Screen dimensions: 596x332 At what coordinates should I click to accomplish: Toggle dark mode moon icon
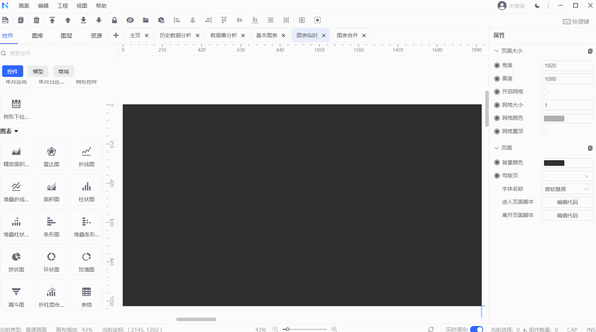[x=537, y=6]
